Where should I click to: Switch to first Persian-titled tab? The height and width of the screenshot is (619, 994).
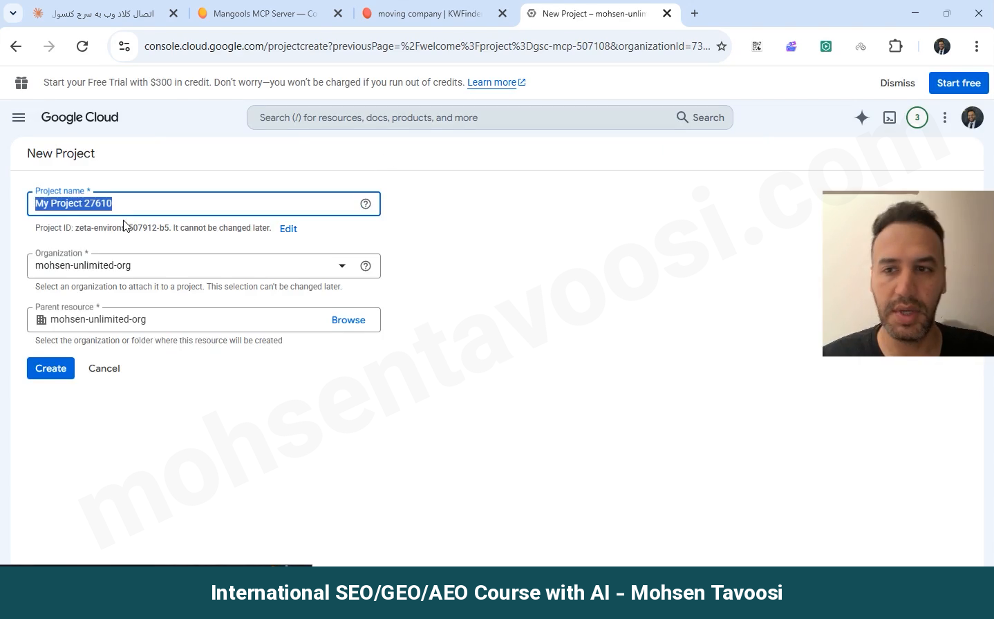click(x=106, y=13)
